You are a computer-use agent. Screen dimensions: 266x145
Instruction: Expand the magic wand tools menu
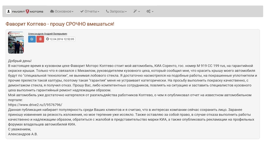tap(137, 11)
